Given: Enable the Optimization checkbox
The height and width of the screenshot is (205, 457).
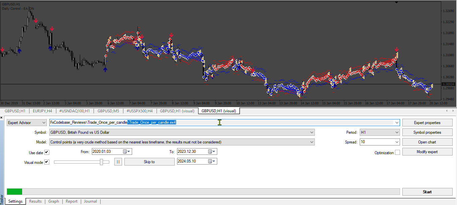Looking at the screenshot, I should click(x=397, y=152).
